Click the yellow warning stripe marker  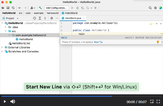tap(161, 34)
